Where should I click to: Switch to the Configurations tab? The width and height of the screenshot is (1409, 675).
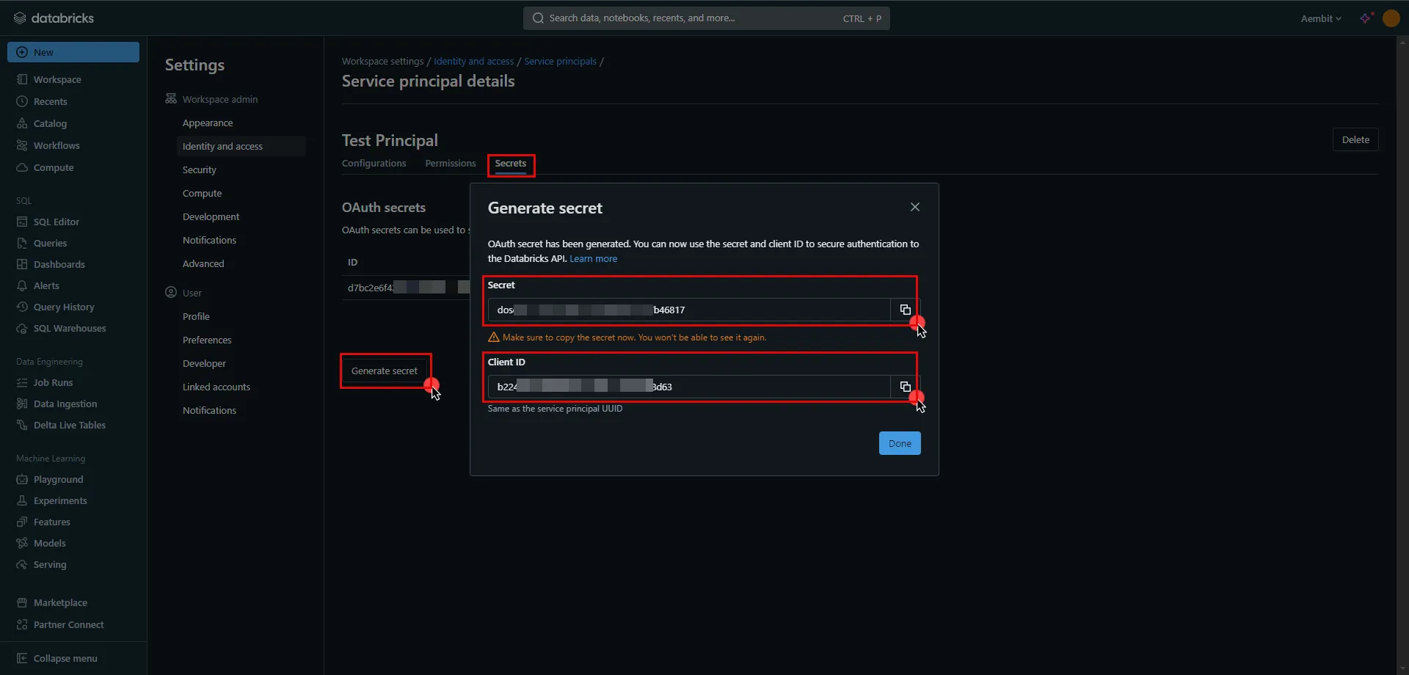click(x=374, y=163)
